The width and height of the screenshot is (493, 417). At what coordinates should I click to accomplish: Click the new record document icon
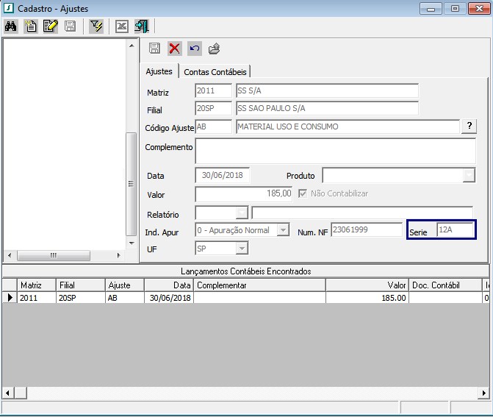pos(31,26)
